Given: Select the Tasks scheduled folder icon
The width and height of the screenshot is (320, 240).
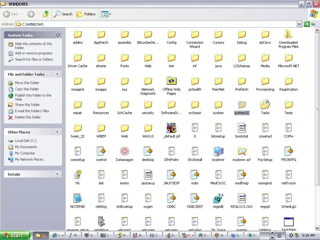Looking at the screenshot, I should click(x=265, y=104).
